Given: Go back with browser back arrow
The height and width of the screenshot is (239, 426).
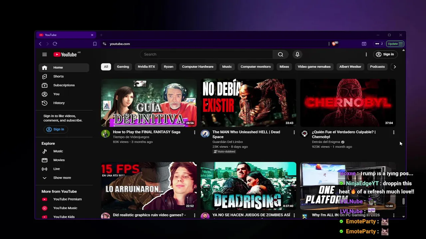Looking at the screenshot, I should (40, 44).
